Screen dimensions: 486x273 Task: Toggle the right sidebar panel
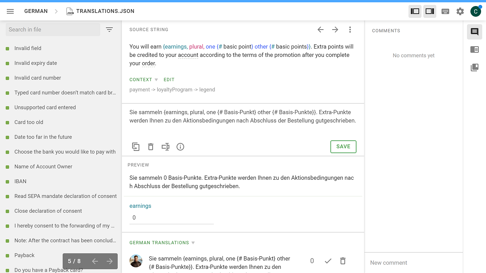click(430, 11)
